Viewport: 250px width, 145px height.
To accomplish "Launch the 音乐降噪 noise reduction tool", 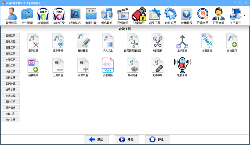I will click(x=58, y=42).
